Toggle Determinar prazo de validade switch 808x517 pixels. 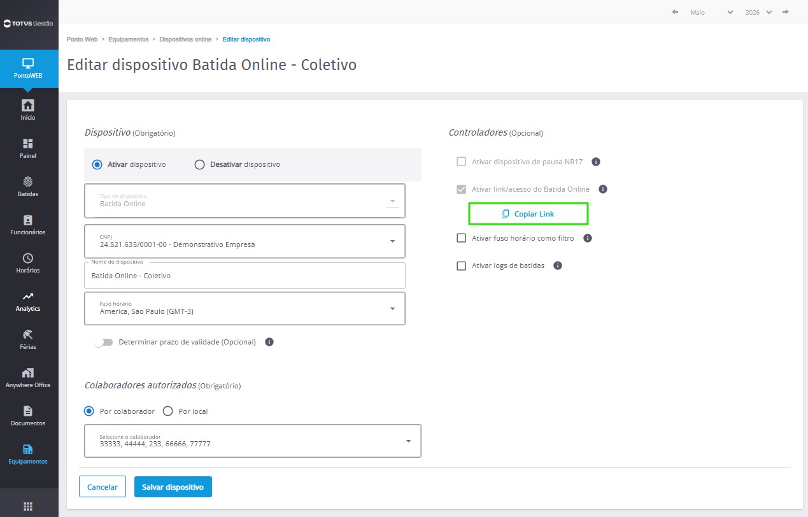(103, 342)
